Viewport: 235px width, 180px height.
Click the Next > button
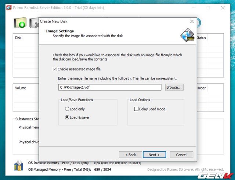click(154, 155)
